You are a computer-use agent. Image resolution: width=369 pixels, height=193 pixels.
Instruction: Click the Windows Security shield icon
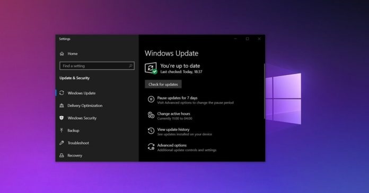click(61, 118)
